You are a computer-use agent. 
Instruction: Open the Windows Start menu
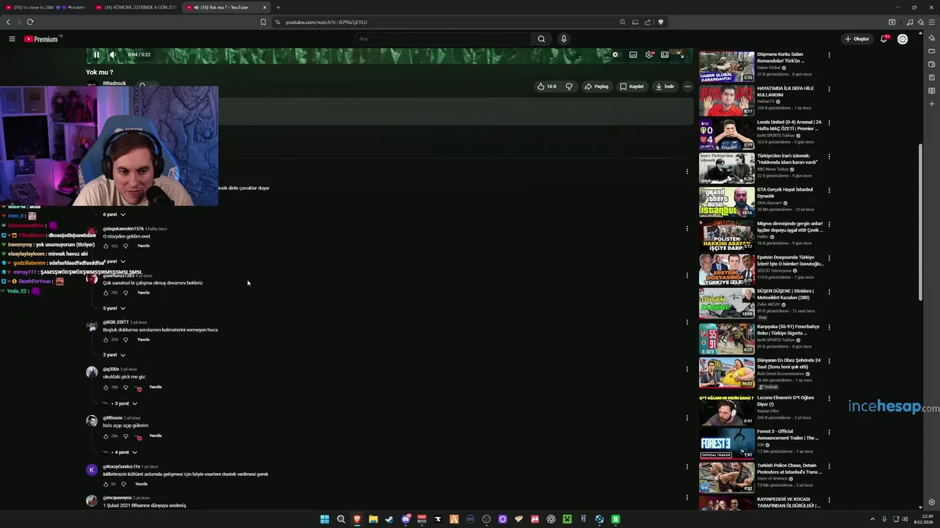coord(325,519)
